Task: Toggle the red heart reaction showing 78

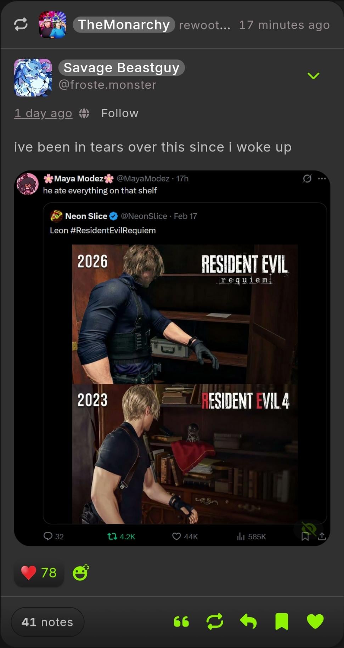Action: pyautogui.click(x=39, y=573)
